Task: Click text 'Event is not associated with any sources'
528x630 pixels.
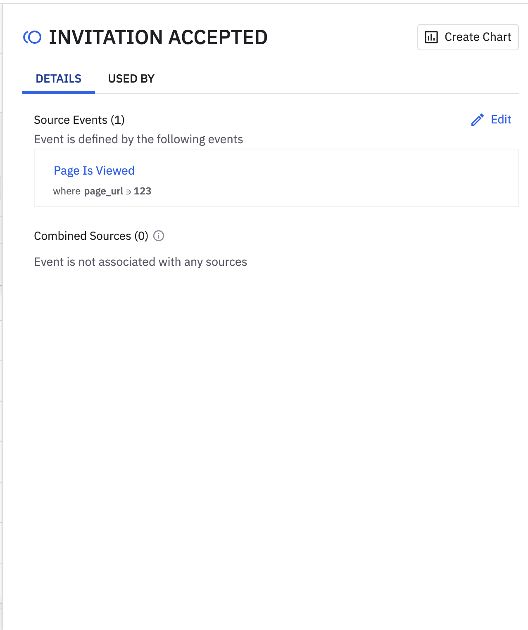Action: [140, 262]
